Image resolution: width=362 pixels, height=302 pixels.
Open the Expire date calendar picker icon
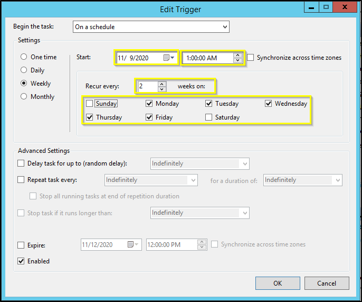(133, 244)
